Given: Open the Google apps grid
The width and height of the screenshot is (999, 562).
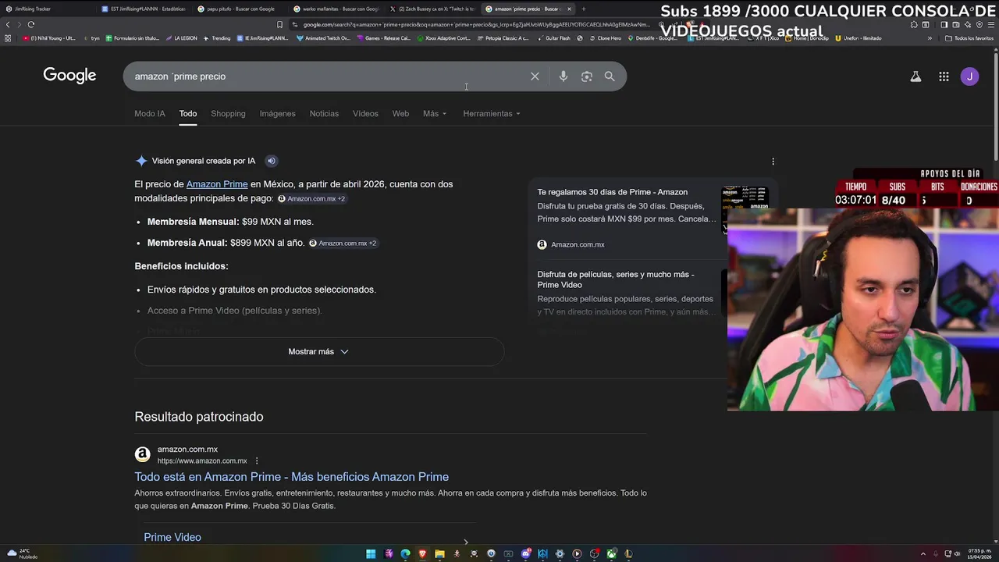Looking at the screenshot, I should pyautogui.click(x=944, y=76).
